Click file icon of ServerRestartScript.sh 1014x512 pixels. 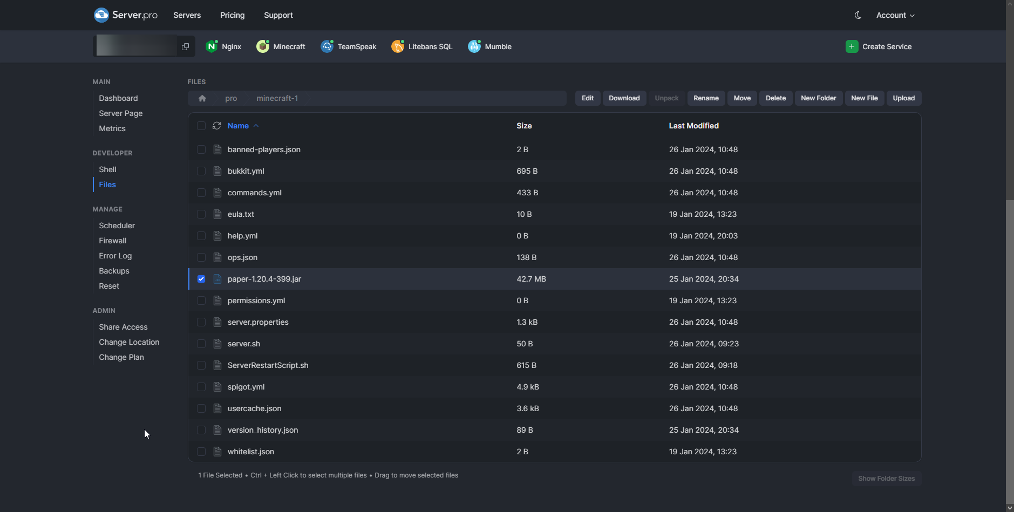pos(217,365)
